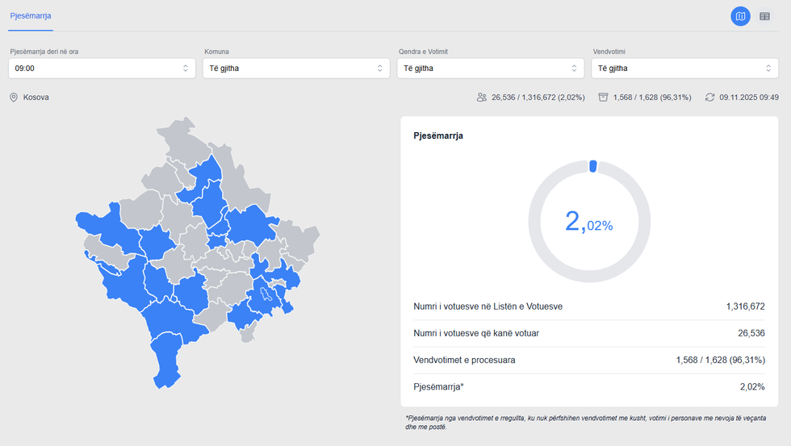Click the voters count people icon
This screenshot has height=446, width=791.
click(x=482, y=98)
